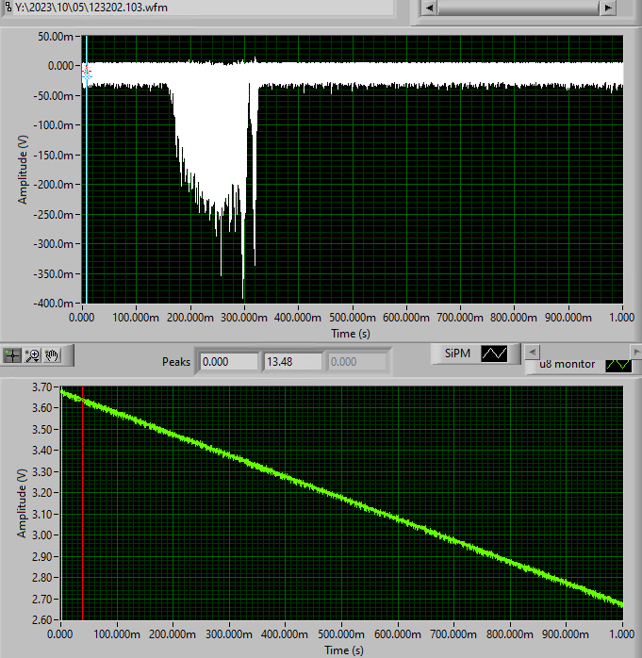Click the 2.60 label on monitor amplitude axis
Image resolution: width=642 pixels, height=658 pixels.
[x=42, y=619]
